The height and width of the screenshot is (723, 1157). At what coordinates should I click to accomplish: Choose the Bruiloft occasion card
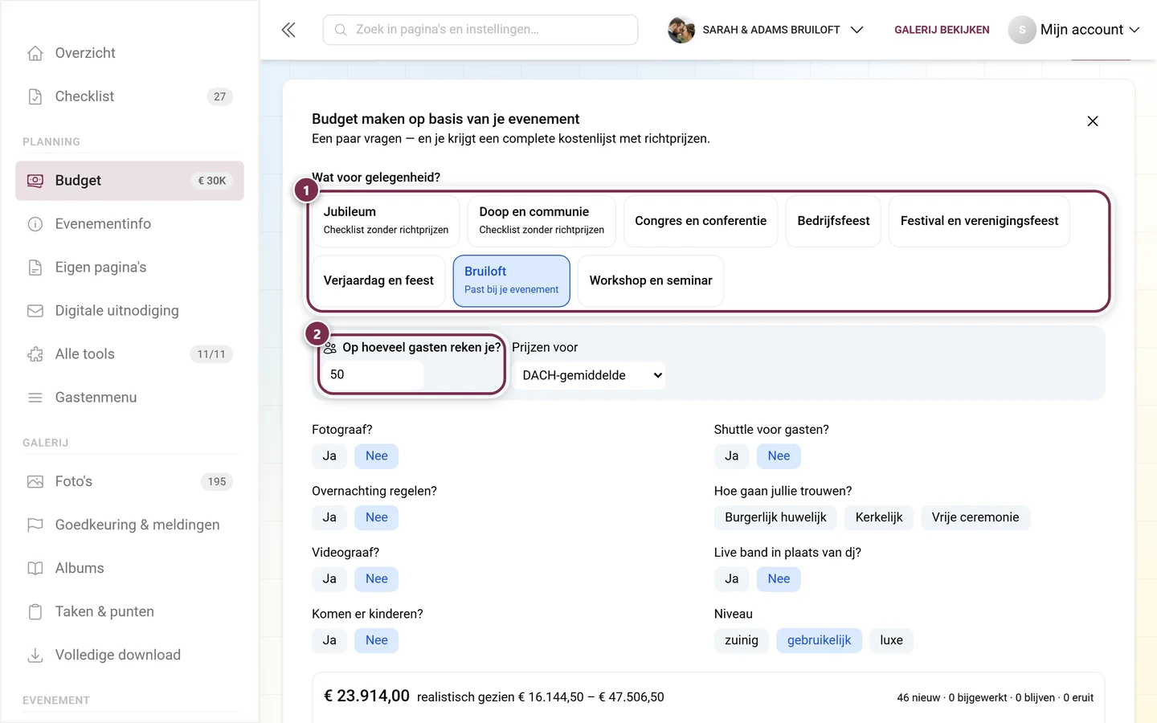[x=512, y=281]
